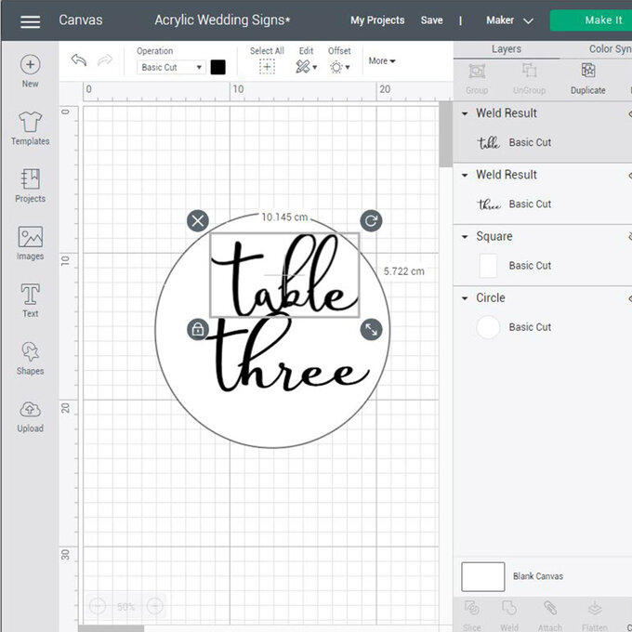The image size is (632, 632).
Task: Click the Save link
Action: 431,20
